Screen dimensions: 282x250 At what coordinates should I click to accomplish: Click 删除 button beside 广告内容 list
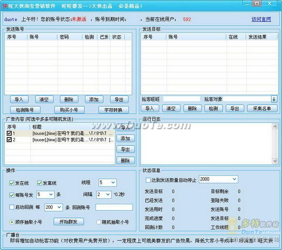pyautogui.click(x=125, y=160)
